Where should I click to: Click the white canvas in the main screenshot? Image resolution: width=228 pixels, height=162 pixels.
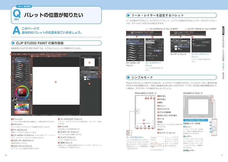click(56, 86)
